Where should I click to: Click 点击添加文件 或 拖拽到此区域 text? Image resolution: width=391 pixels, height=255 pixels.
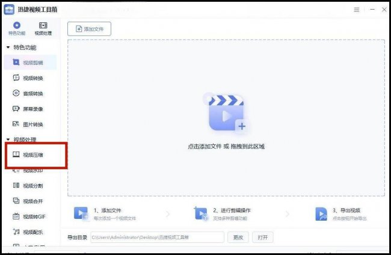226,147
